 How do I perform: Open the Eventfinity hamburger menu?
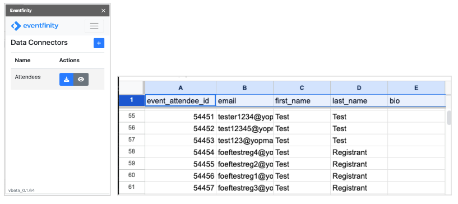tap(94, 26)
